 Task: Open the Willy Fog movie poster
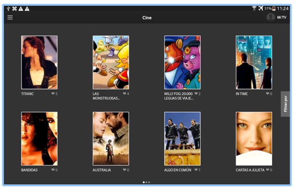[182, 62]
